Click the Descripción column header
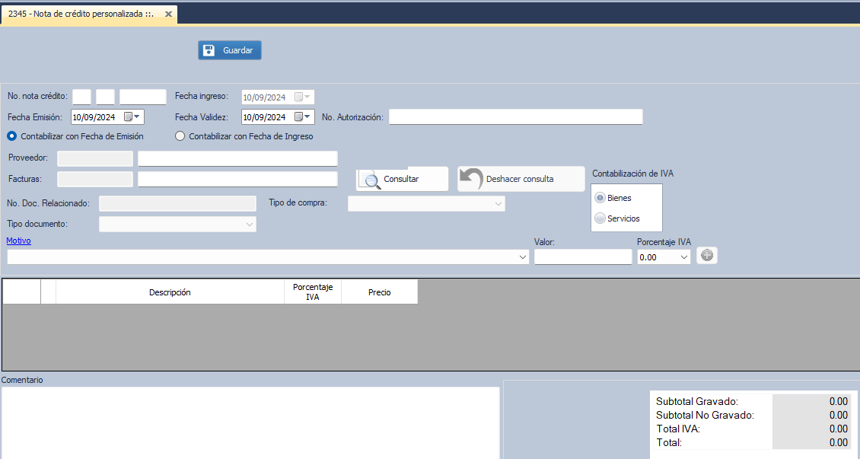 pyautogui.click(x=170, y=292)
